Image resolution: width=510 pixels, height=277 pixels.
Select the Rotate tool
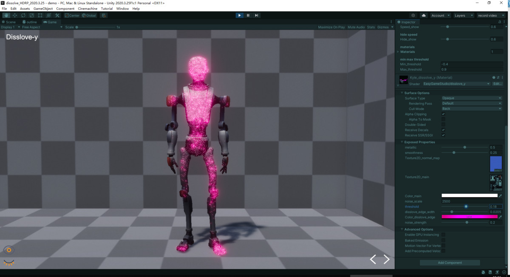23,15
